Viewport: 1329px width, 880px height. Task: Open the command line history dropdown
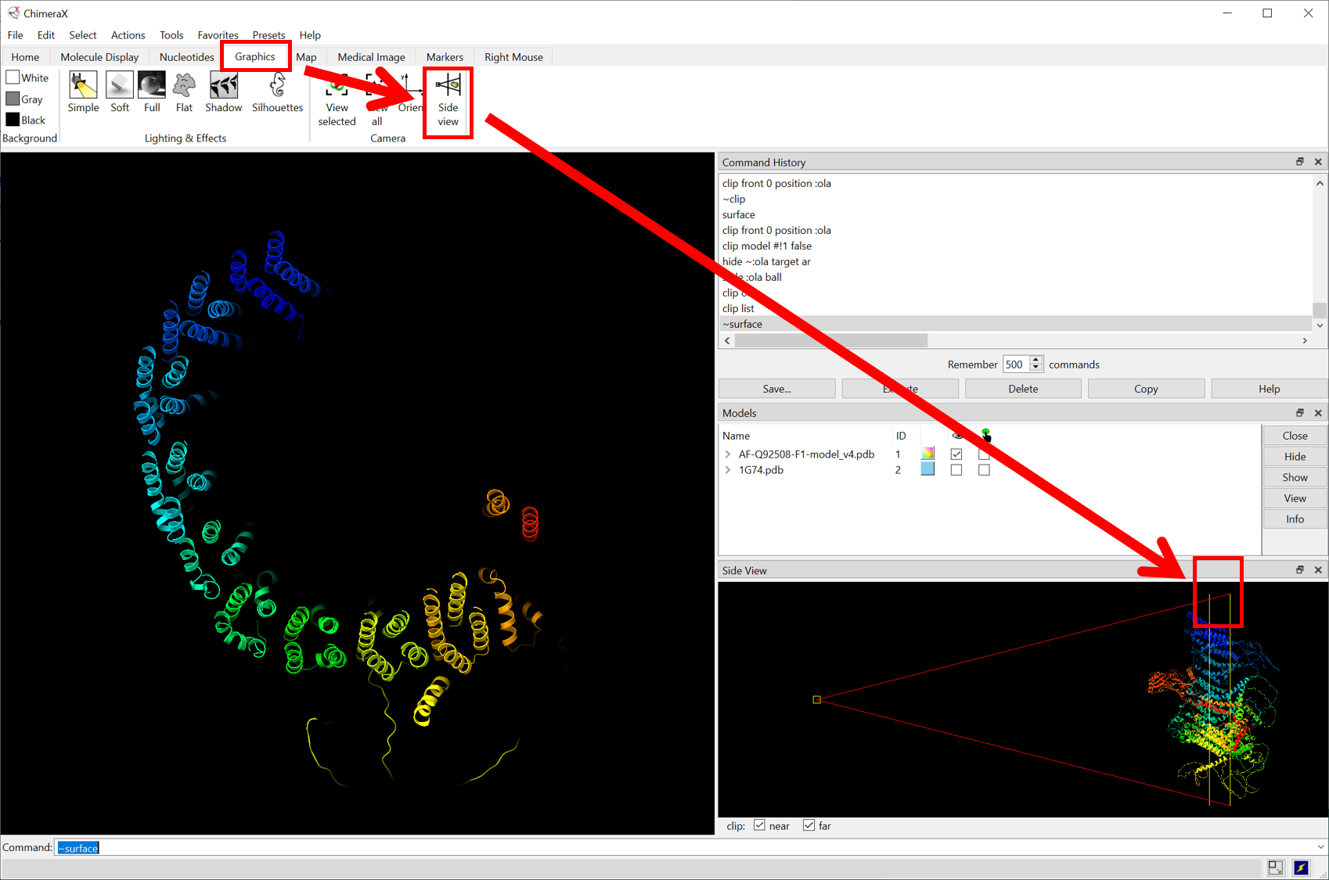pyautogui.click(x=1320, y=847)
